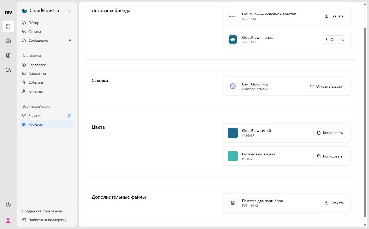This screenshot has height=229, width=369.
Task: Click the document icon of Памятка для партнёров
Action: pos(233,203)
